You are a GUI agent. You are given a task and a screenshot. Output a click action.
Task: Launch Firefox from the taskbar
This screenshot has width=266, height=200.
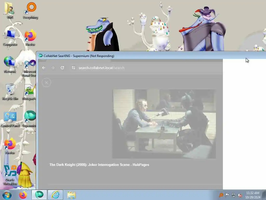pos(23,195)
